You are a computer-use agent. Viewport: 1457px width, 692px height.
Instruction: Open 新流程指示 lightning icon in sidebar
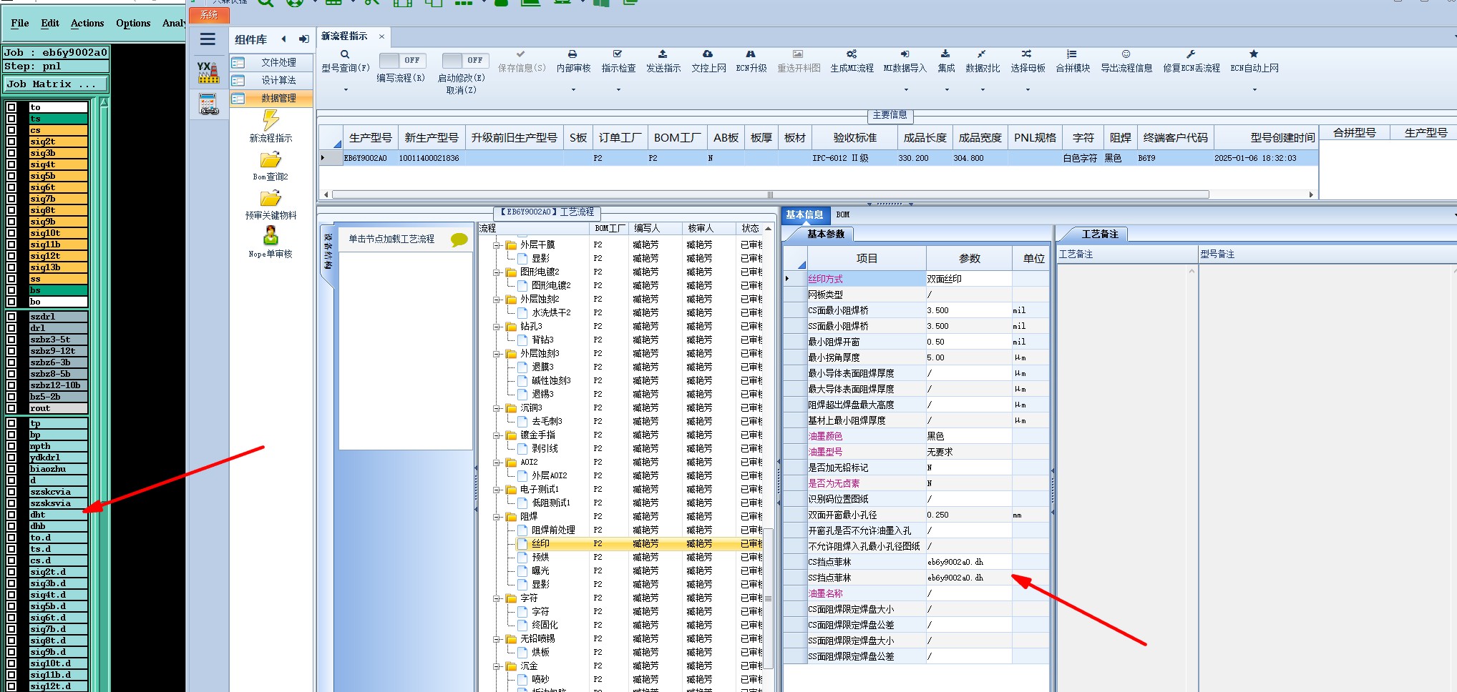pos(271,120)
